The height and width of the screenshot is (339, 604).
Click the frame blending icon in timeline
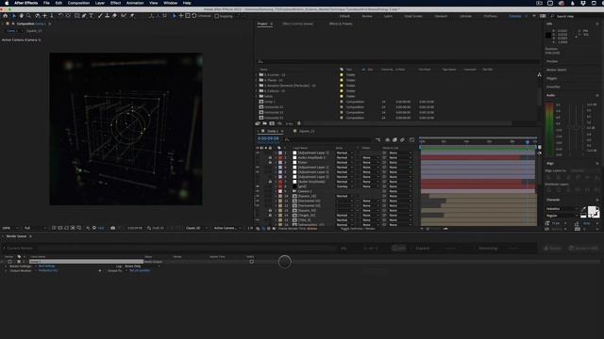tap(394, 140)
